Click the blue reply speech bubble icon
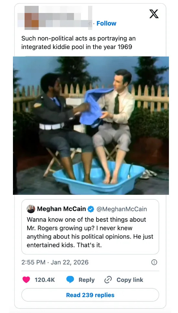The height and width of the screenshot is (313, 178). 70,280
